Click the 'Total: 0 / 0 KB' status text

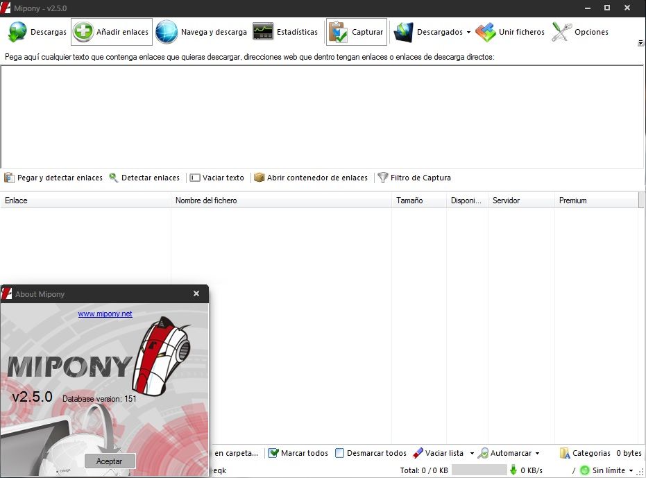pyautogui.click(x=423, y=470)
